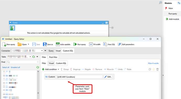Viewport: 181px width, 99px height.
Task: Click the trash delete icon in filter toolbar
Action: tap(157, 69)
